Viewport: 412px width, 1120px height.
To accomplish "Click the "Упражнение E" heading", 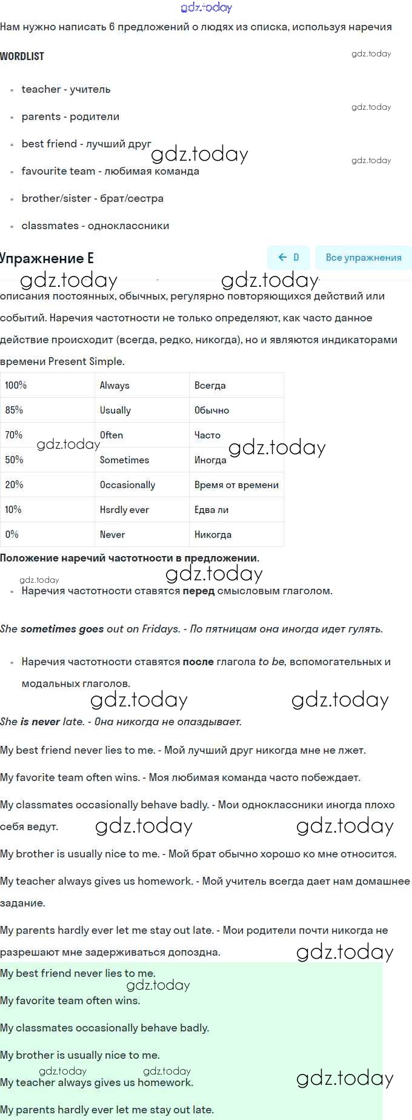I will click(47, 258).
